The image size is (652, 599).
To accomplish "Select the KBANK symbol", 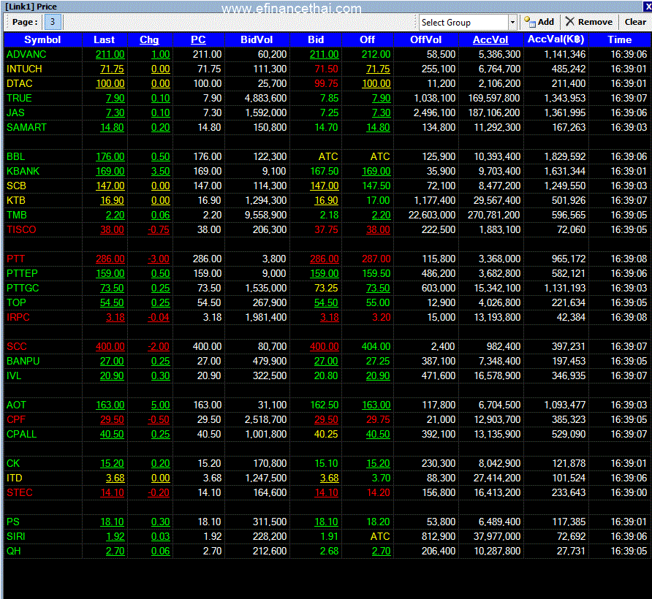I will point(23,171).
